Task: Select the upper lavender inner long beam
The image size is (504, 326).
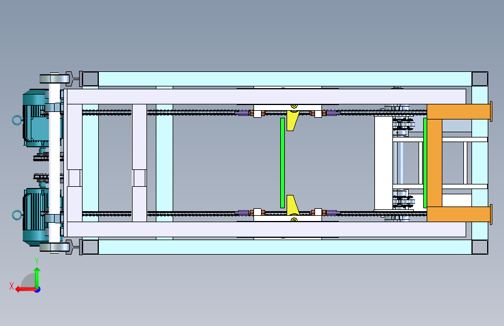Action: click(x=266, y=96)
